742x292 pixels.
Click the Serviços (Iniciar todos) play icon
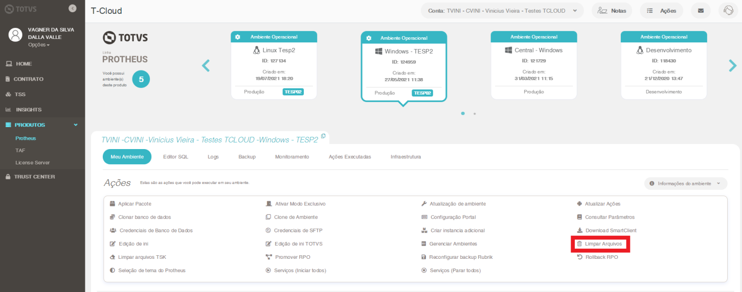[x=268, y=270]
